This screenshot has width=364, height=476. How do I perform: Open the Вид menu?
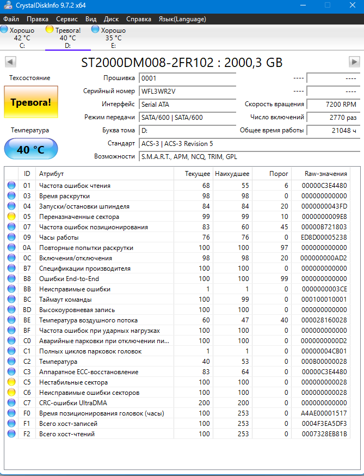pos(91,19)
